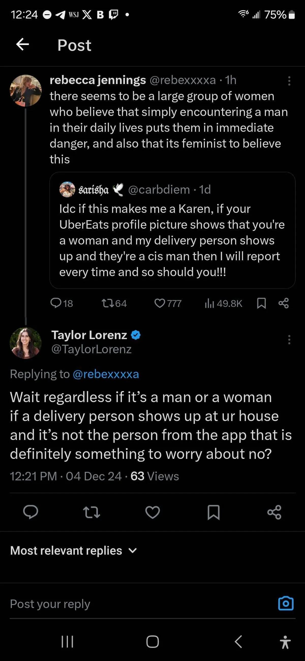305x661 pixels.
Task: Repost Taylor Lorenz's reply
Action: coord(91,512)
